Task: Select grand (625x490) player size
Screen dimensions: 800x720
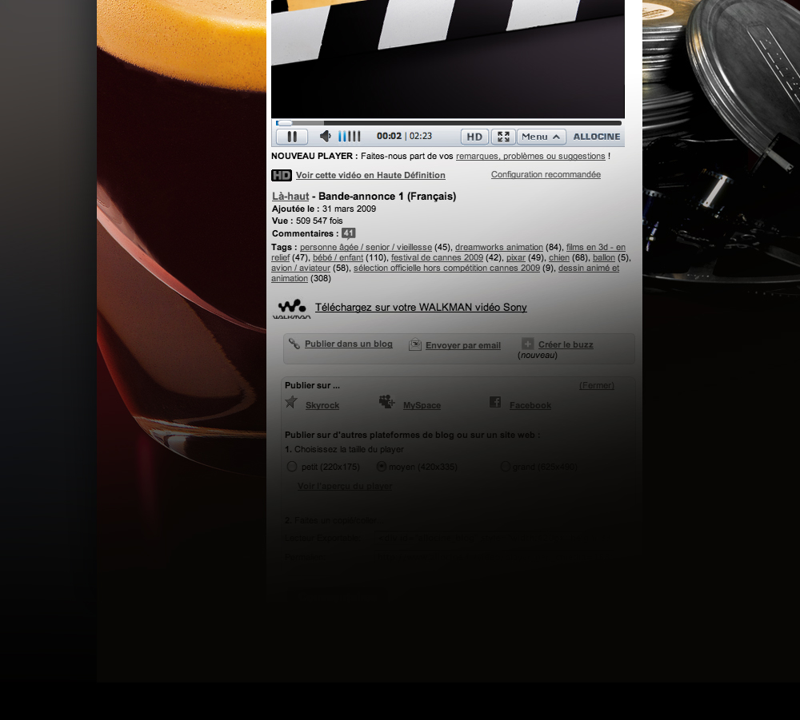Action: coord(505,467)
